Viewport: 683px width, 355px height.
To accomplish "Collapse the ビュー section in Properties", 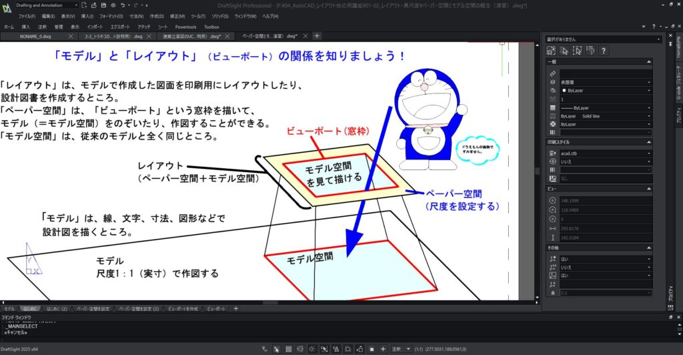I will click(x=649, y=189).
